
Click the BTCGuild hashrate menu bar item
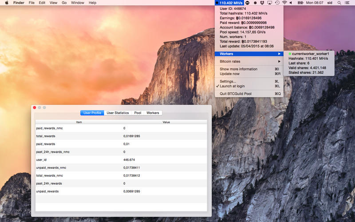tap(229, 3)
